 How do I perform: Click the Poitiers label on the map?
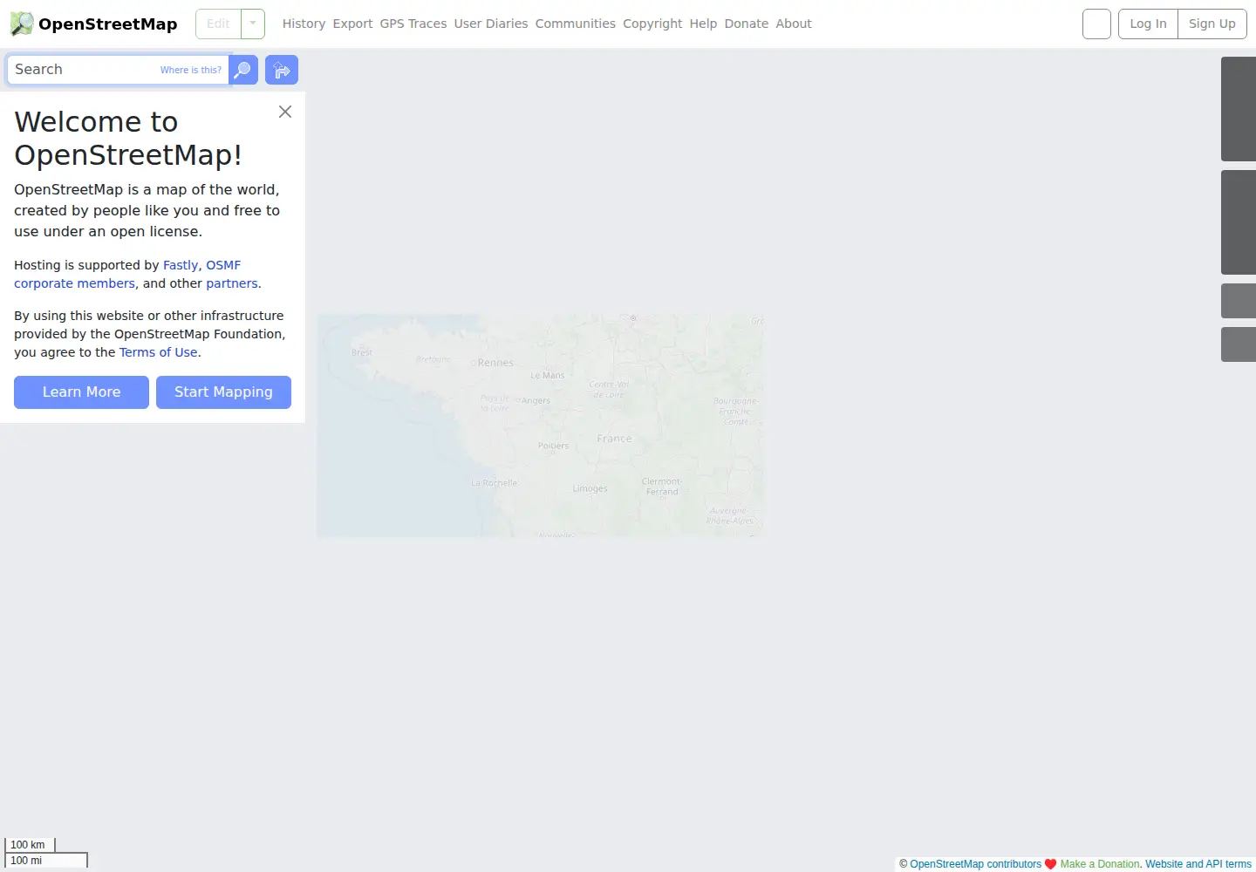point(553,446)
